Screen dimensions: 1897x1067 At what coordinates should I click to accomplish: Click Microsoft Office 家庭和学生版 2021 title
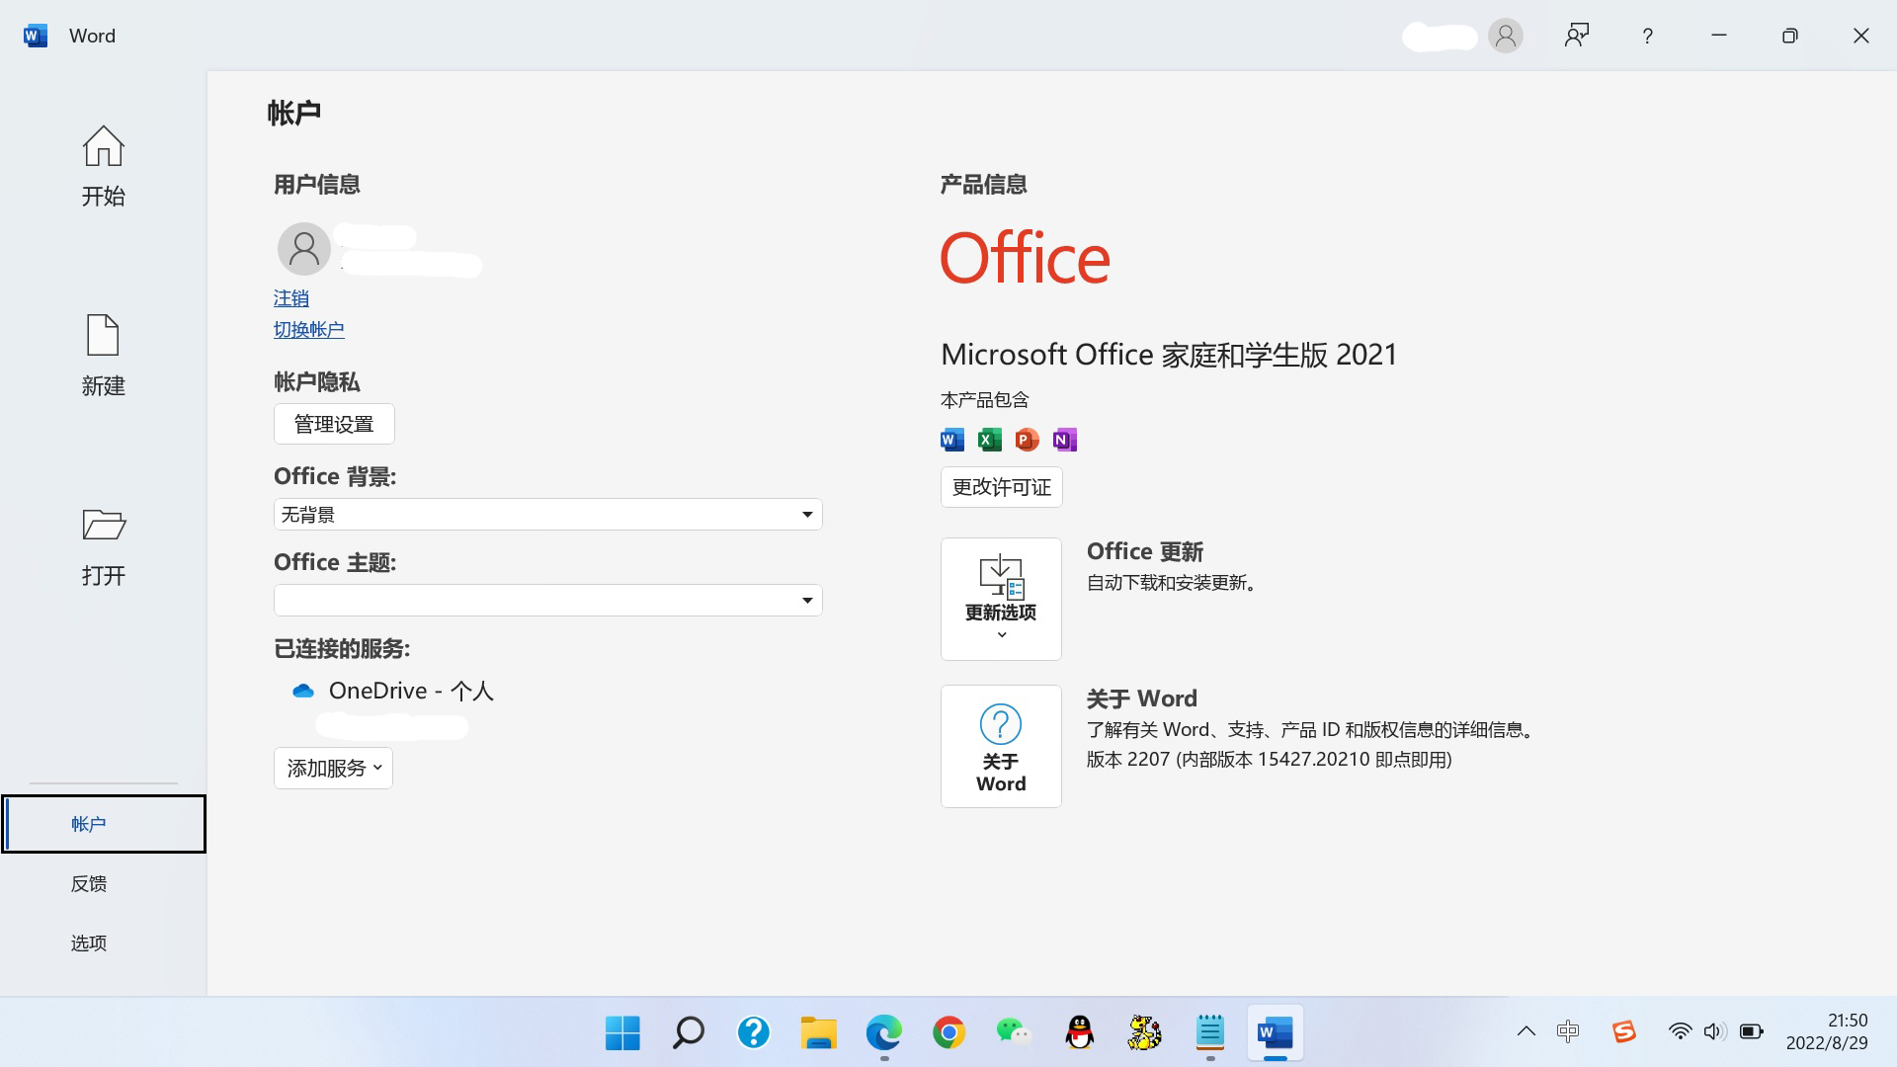[x=1169, y=355]
